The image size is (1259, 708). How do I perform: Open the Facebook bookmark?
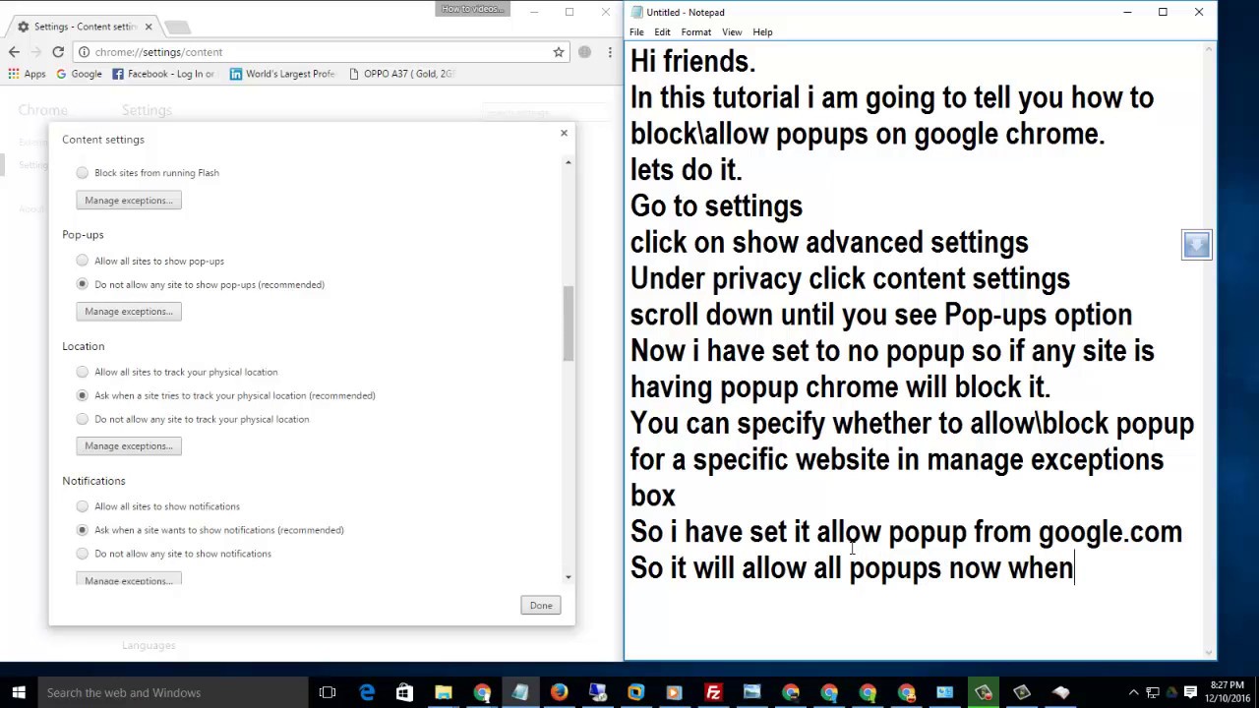click(163, 74)
